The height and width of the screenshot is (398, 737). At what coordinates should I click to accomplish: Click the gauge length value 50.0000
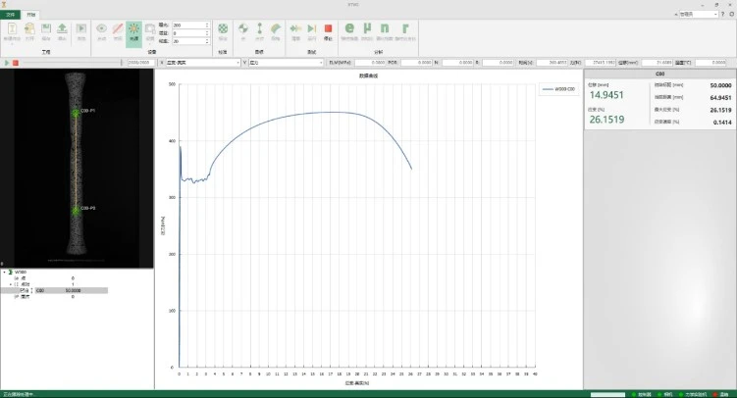(x=720, y=85)
